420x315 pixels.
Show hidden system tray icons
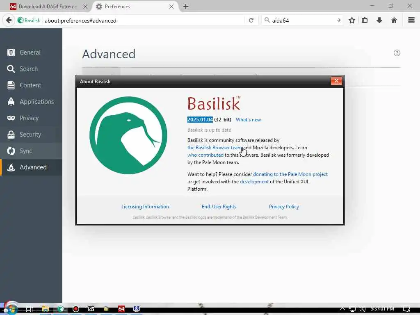(342, 308)
